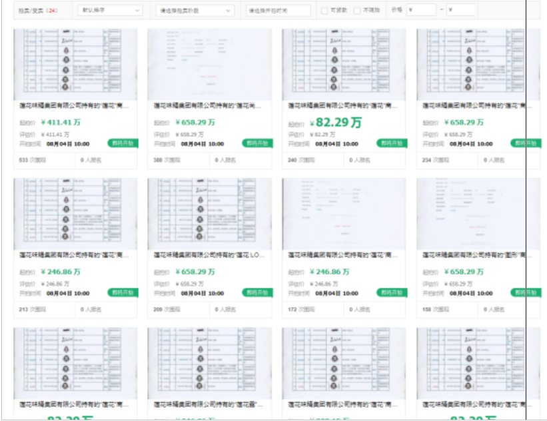Select the 拍卖/变卖 (24) tab

point(34,11)
